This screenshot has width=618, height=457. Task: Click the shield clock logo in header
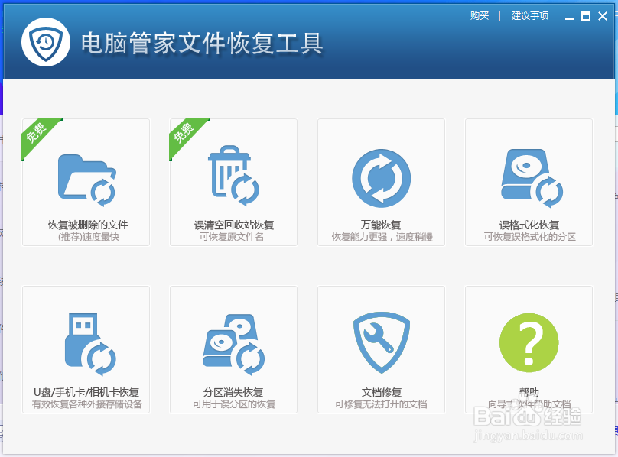click(46, 42)
